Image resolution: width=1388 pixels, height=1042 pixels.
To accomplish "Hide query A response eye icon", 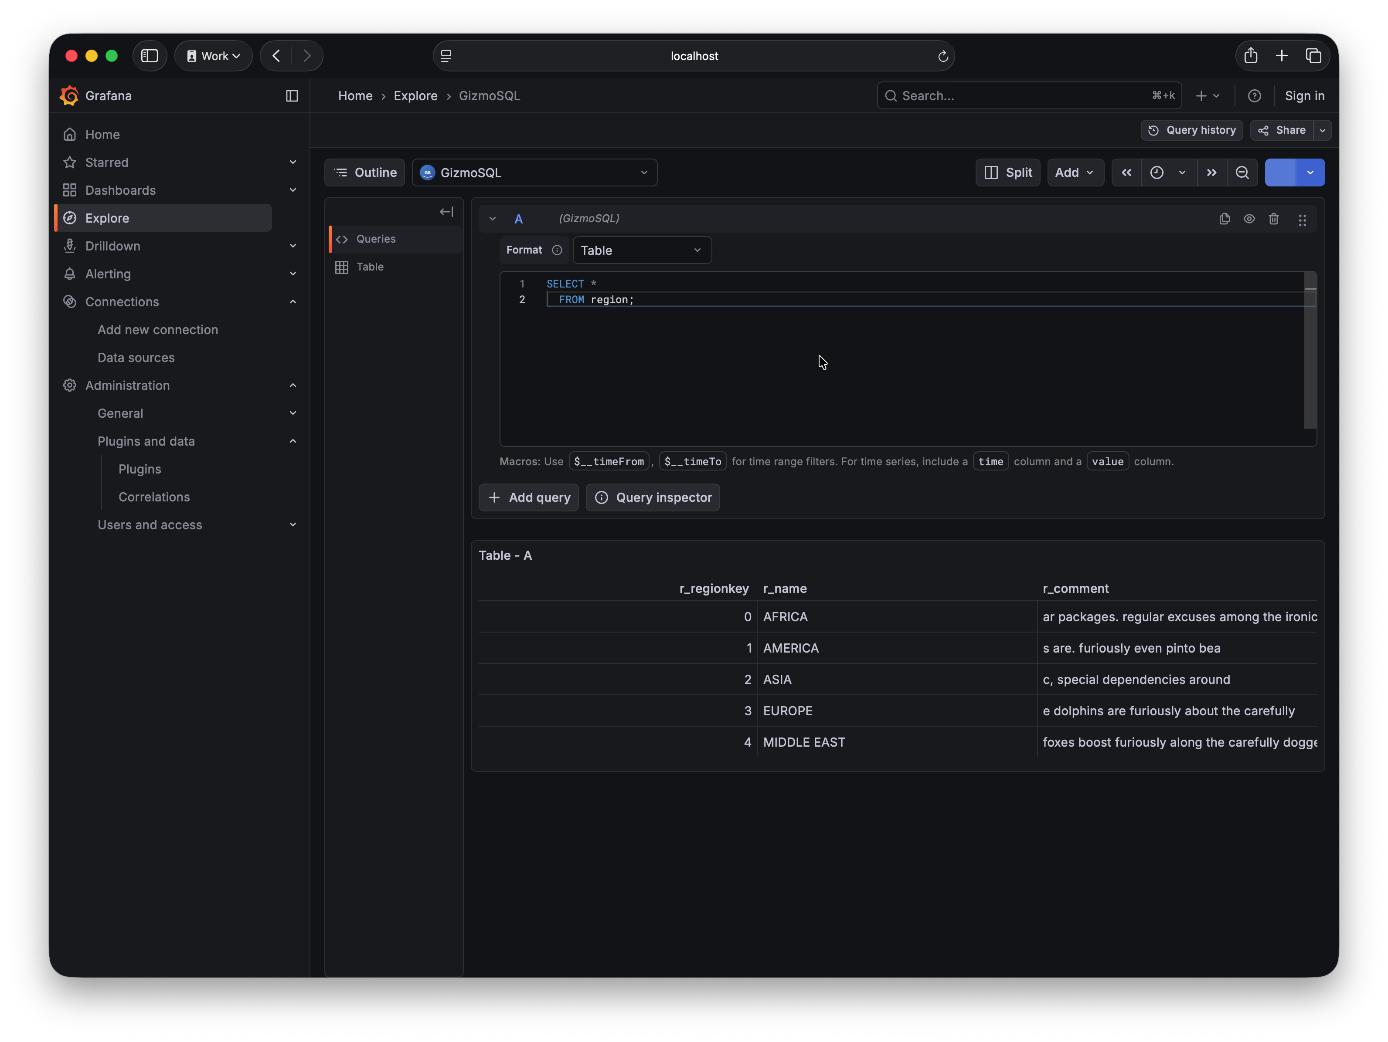I will [x=1249, y=219].
